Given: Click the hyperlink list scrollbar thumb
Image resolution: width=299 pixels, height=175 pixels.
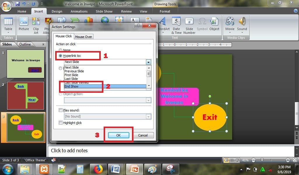Looking at the screenshot, I should pos(149,74).
